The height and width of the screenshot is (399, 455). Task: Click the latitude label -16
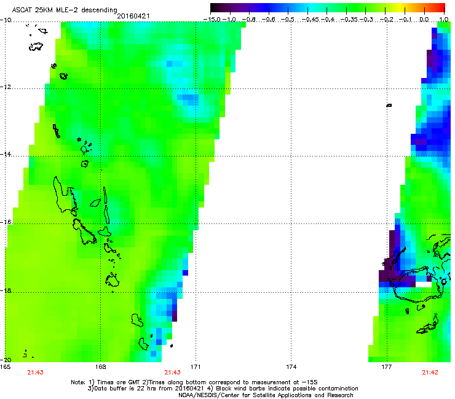click(6, 222)
